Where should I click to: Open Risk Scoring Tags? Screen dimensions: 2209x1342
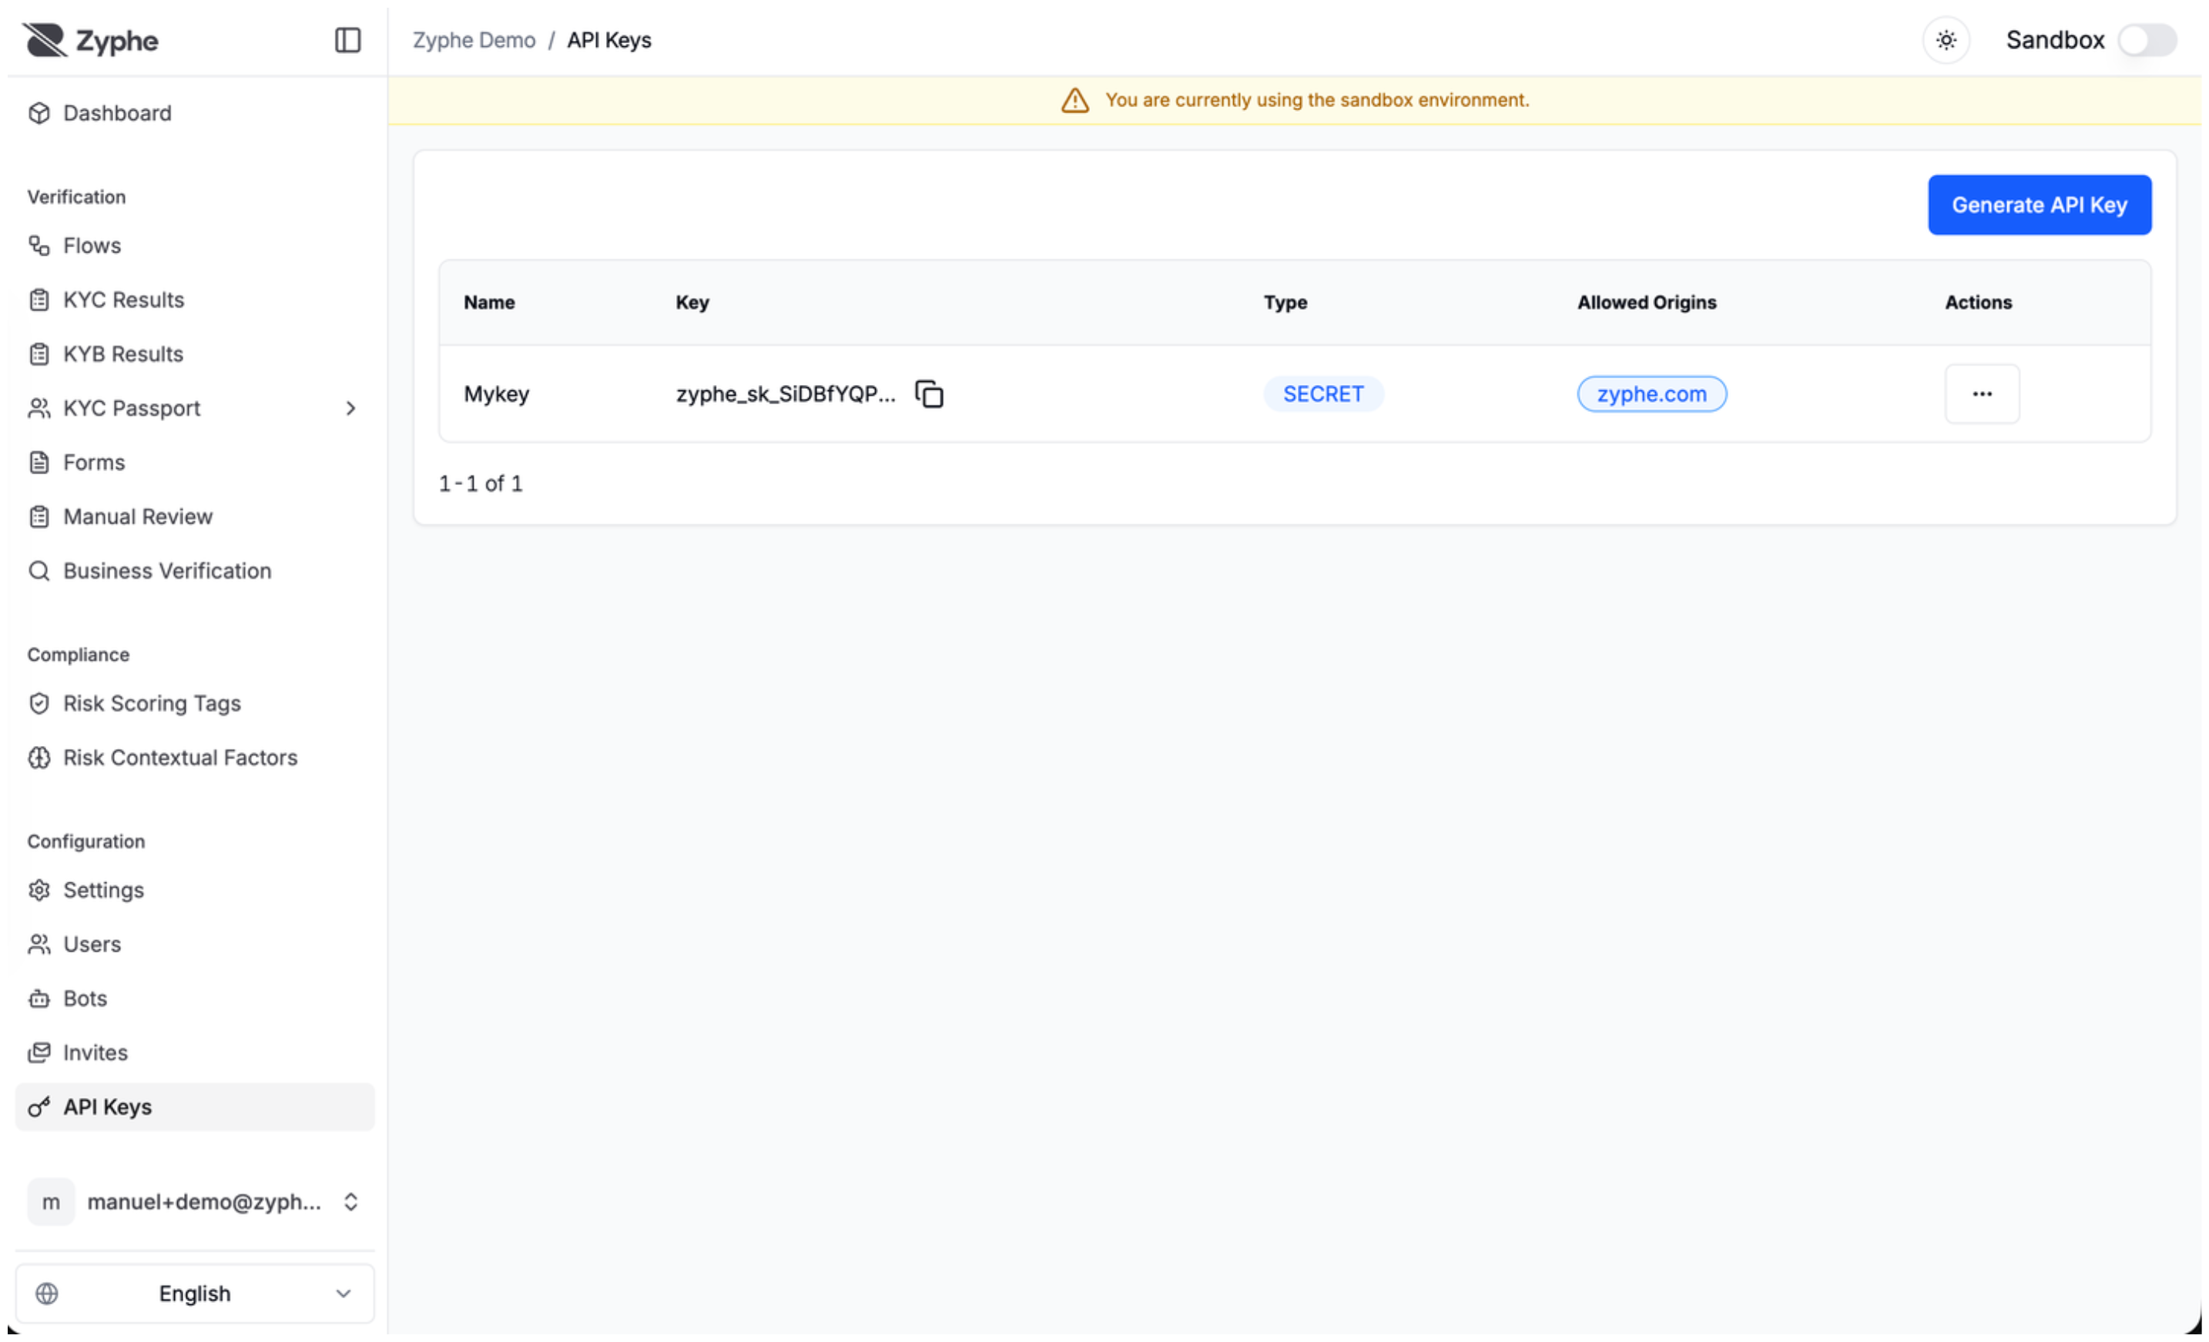pyautogui.click(x=195, y=704)
